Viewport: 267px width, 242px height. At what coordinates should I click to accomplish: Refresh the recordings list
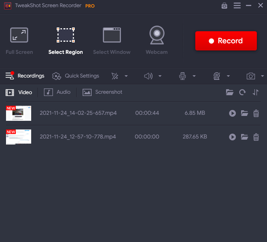pyautogui.click(x=242, y=92)
